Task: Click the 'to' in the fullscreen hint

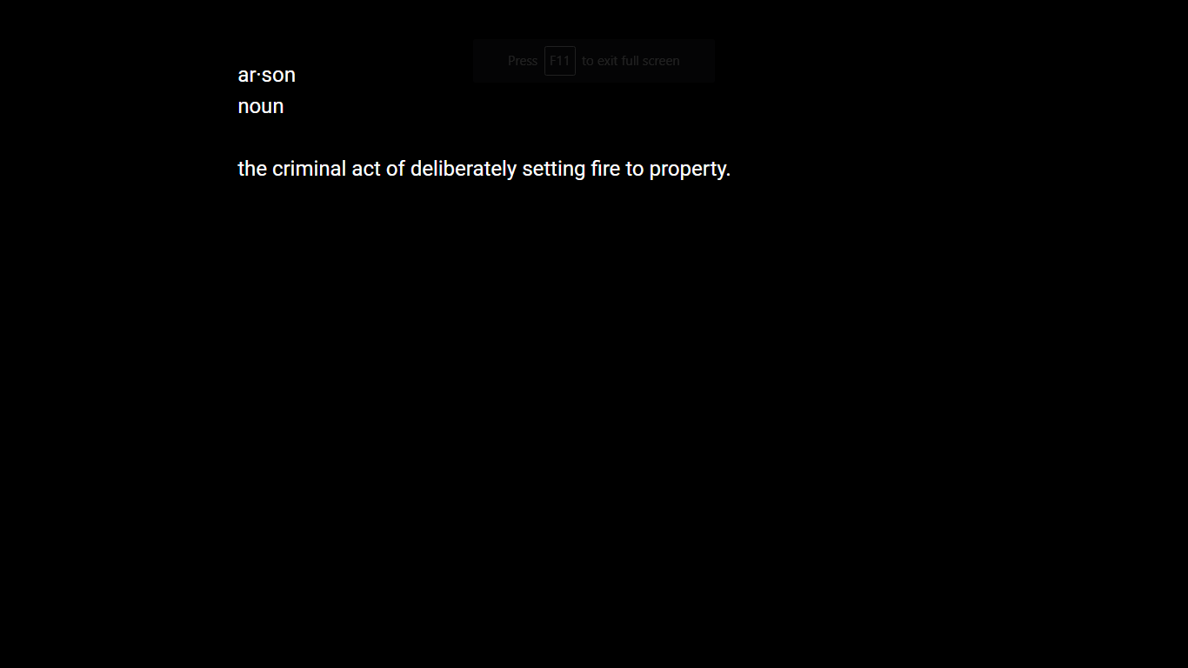Action: 588,61
